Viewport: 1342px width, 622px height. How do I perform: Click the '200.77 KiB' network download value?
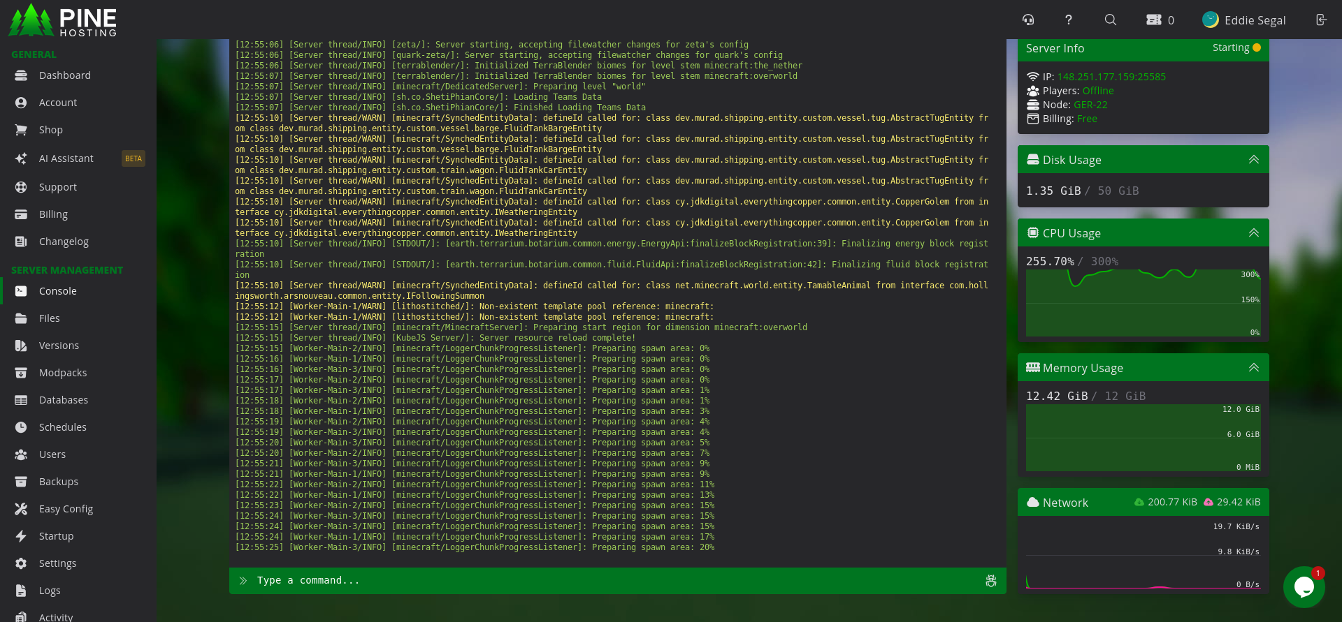pyautogui.click(x=1172, y=502)
